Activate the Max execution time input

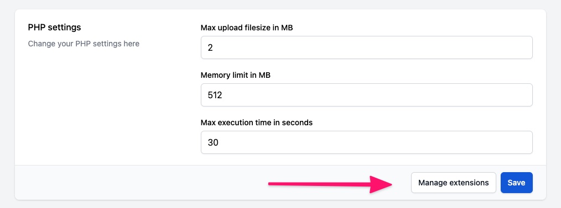367,142
